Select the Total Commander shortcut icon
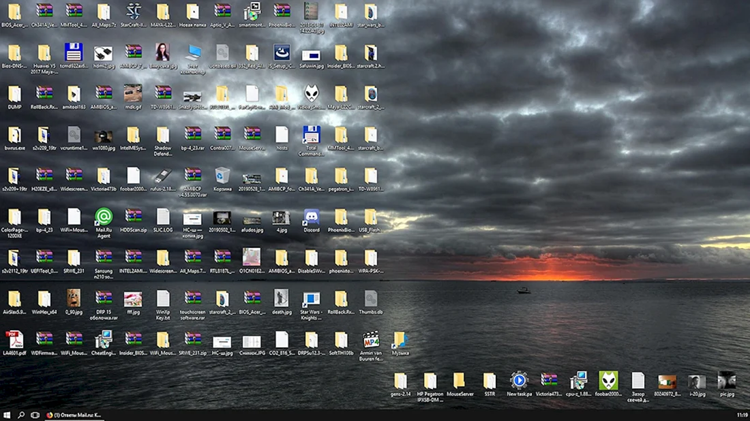The height and width of the screenshot is (421, 750). point(312,141)
